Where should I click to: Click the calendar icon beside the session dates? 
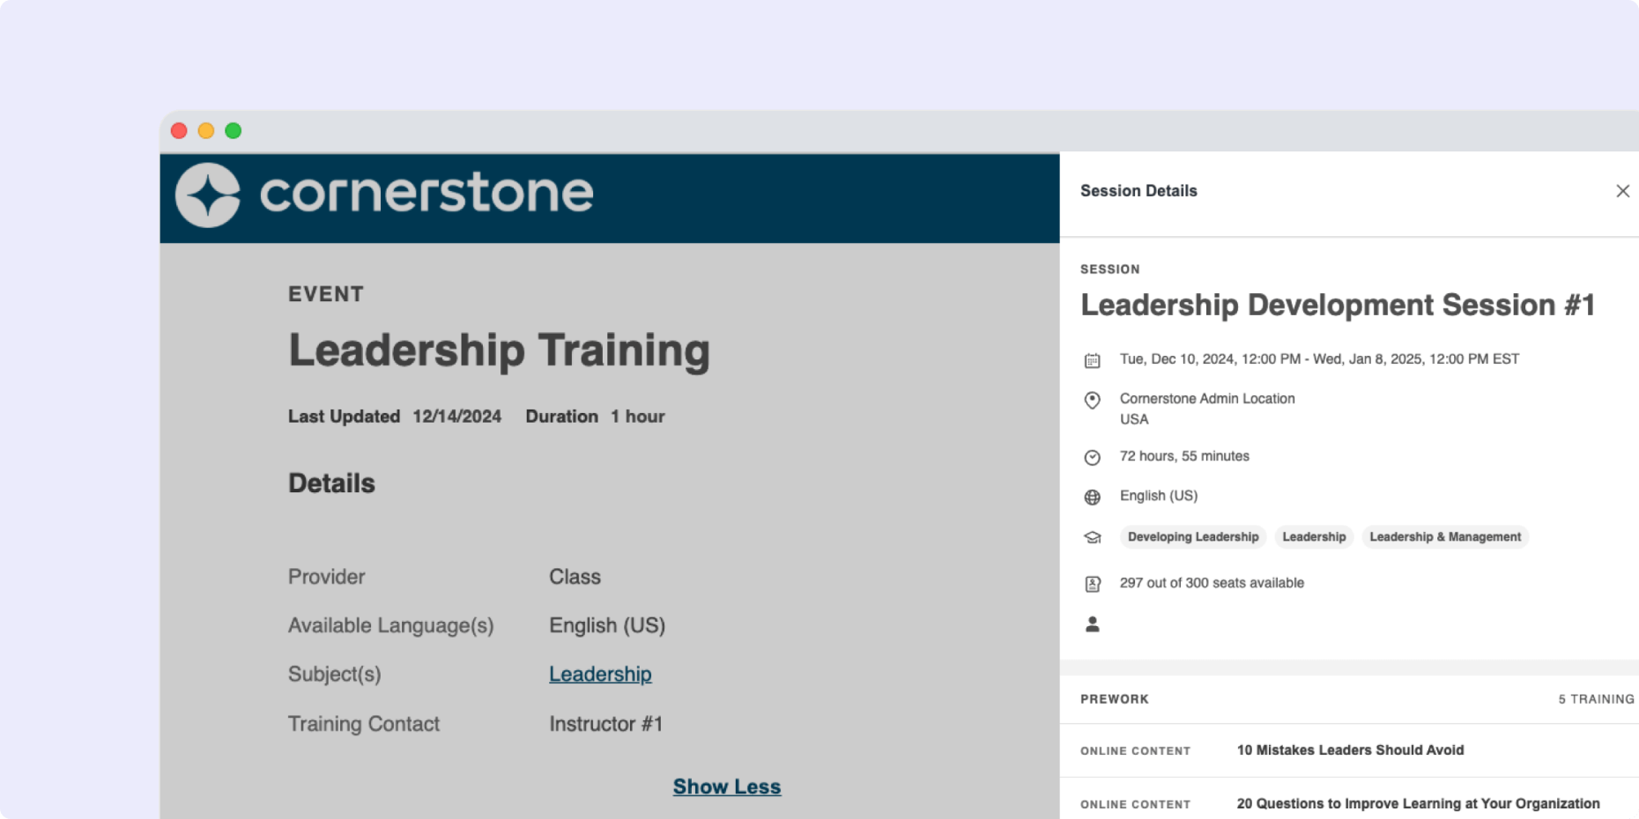(1093, 359)
